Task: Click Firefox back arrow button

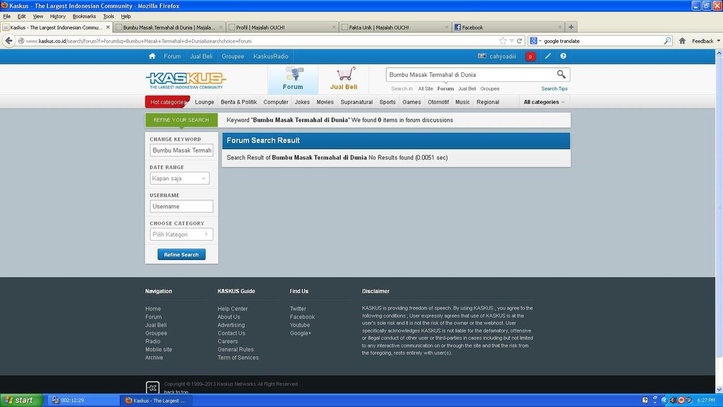Action: [x=8, y=41]
